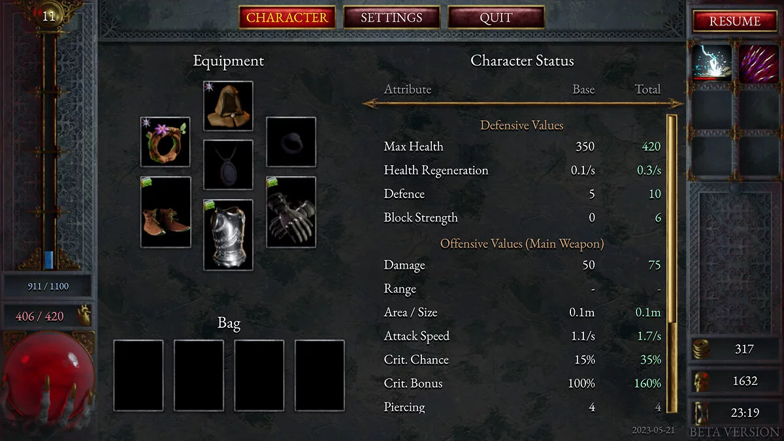The image size is (784, 441).
Task: Select the flower wreath equipment slot
Action: 165,142
